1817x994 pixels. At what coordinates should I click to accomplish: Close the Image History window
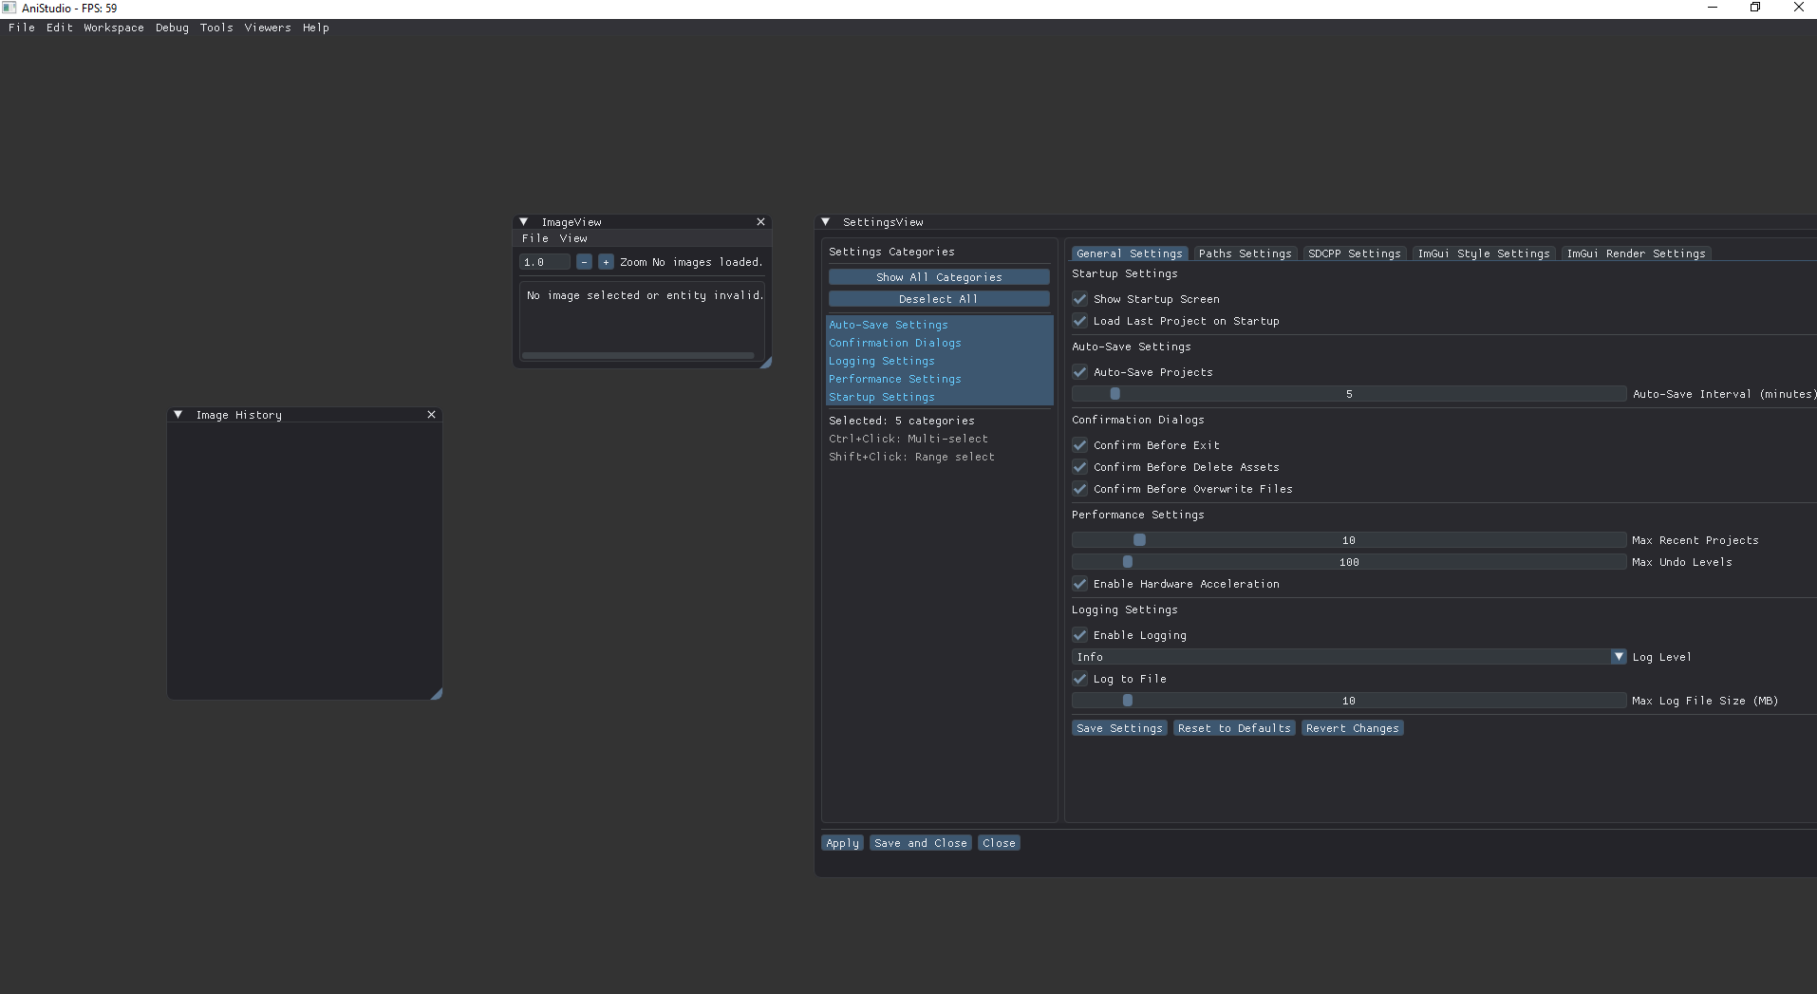[432, 415]
